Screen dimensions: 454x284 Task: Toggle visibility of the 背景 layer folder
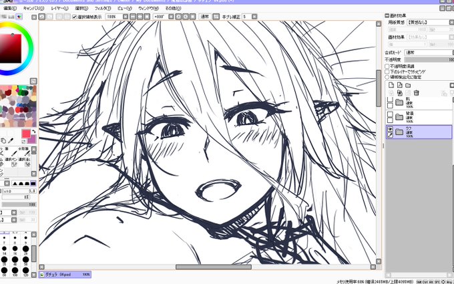click(390, 114)
